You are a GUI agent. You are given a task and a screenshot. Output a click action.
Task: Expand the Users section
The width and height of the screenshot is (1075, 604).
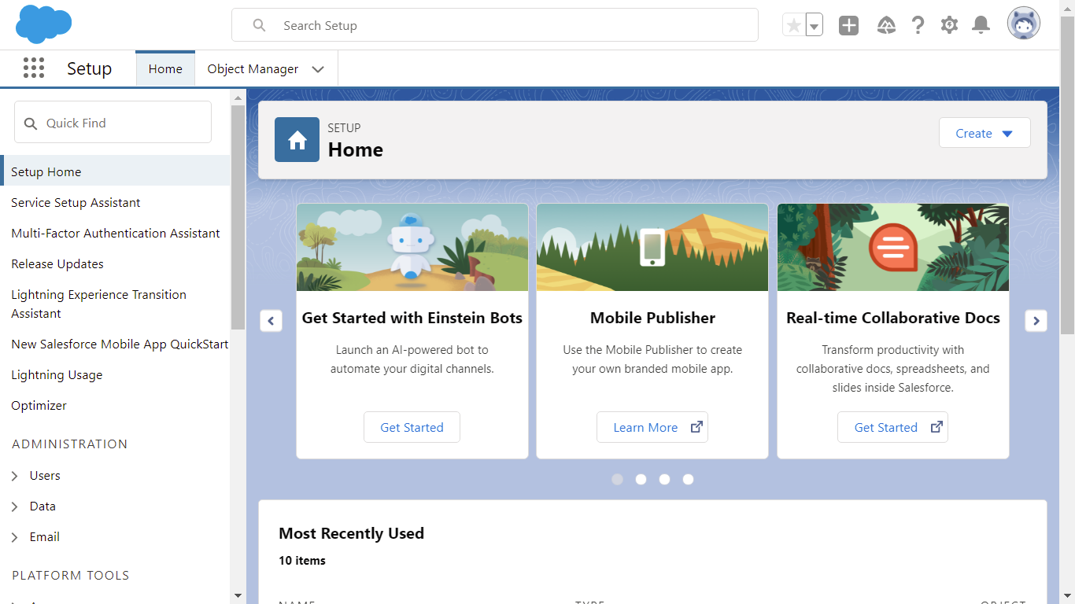pyautogui.click(x=15, y=476)
